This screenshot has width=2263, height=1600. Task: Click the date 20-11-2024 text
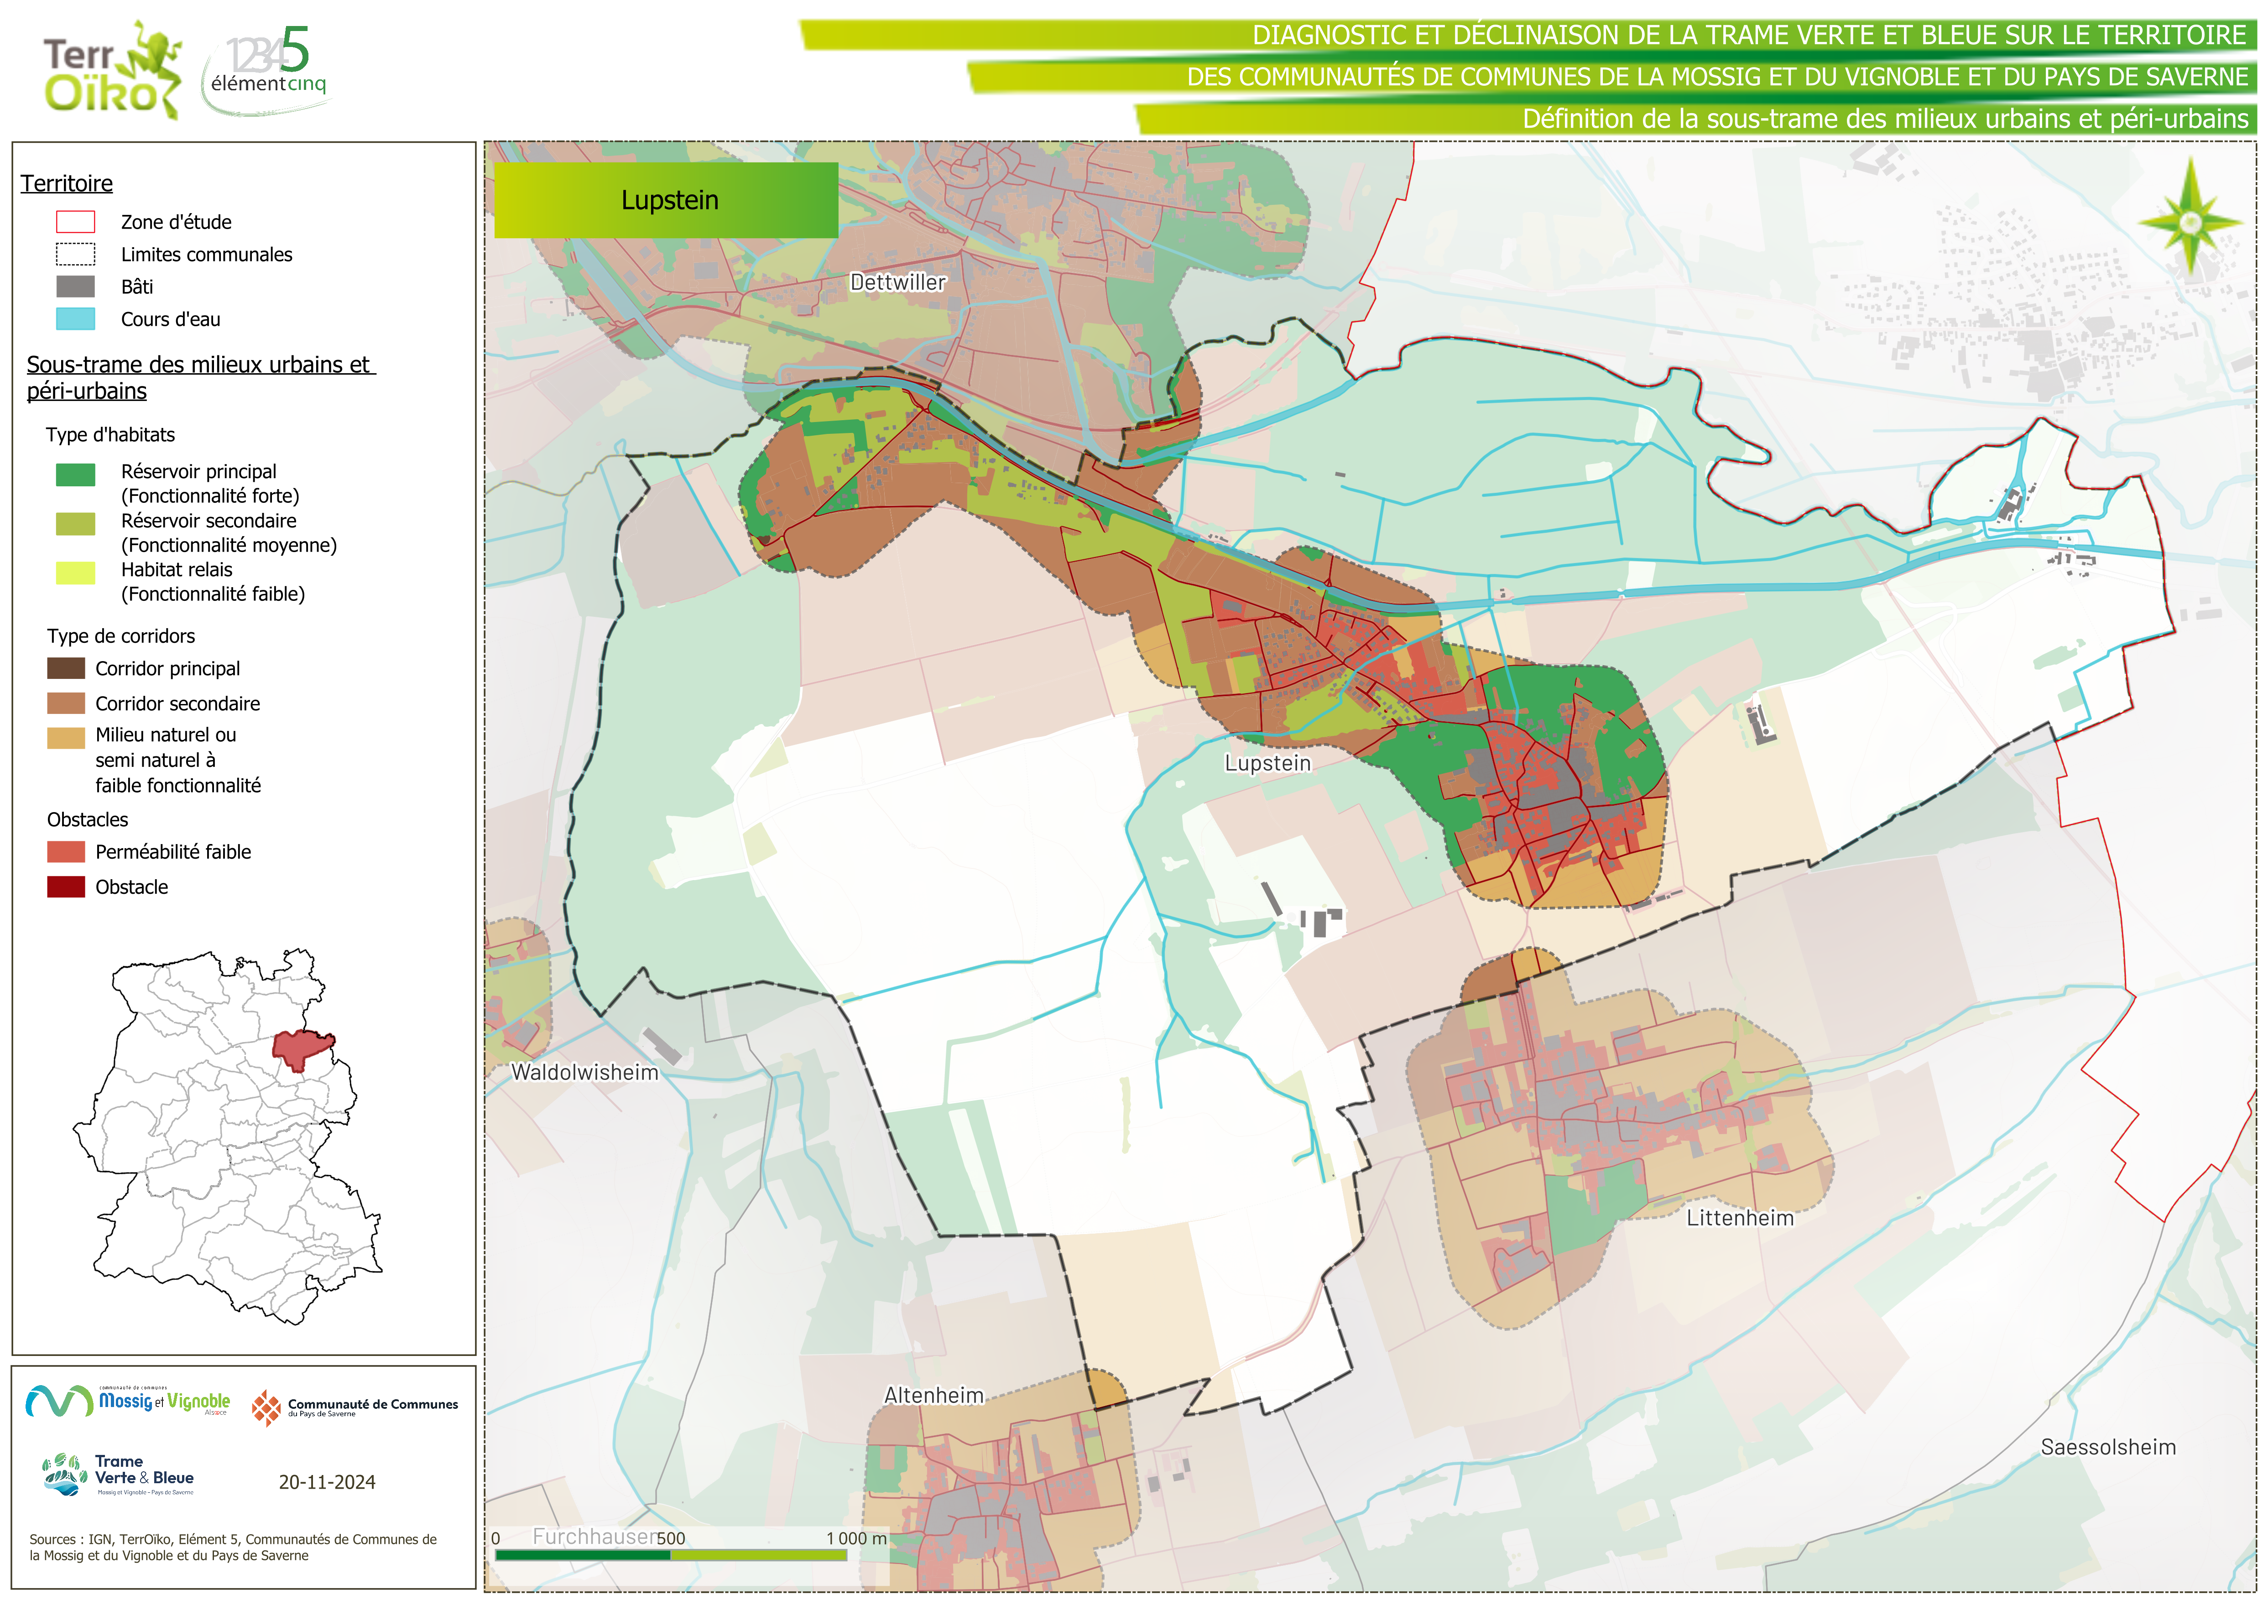click(x=326, y=1482)
